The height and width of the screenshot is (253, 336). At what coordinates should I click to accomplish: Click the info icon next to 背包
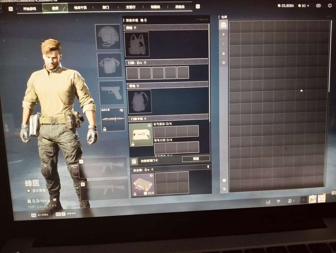(x=138, y=86)
